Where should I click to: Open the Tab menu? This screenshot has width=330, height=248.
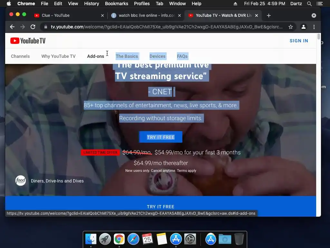tap(159, 4)
